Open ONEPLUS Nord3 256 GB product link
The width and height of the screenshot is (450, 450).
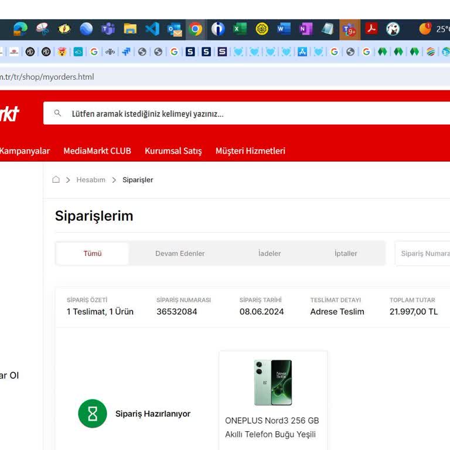(x=272, y=427)
